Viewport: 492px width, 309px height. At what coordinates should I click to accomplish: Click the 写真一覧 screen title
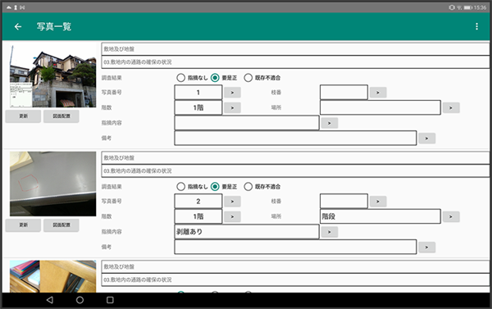coord(54,27)
